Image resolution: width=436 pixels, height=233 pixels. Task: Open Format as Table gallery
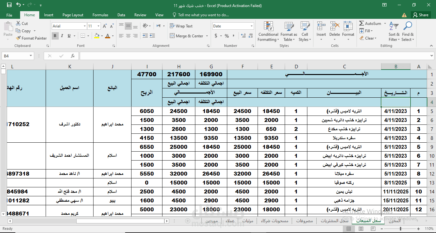tap(289, 31)
